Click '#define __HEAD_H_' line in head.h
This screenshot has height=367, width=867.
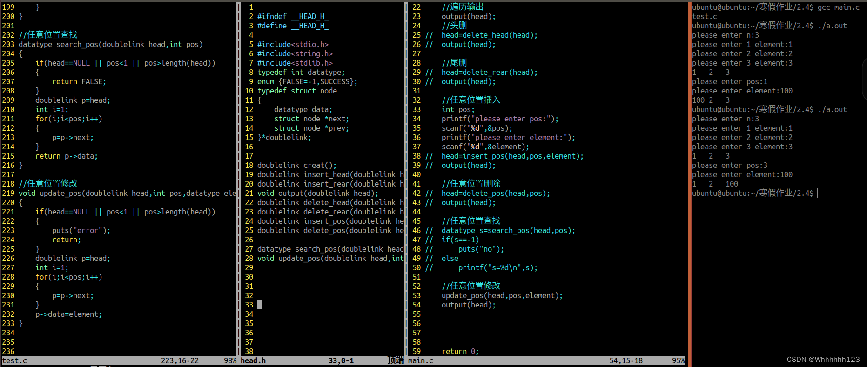(293, 26)
